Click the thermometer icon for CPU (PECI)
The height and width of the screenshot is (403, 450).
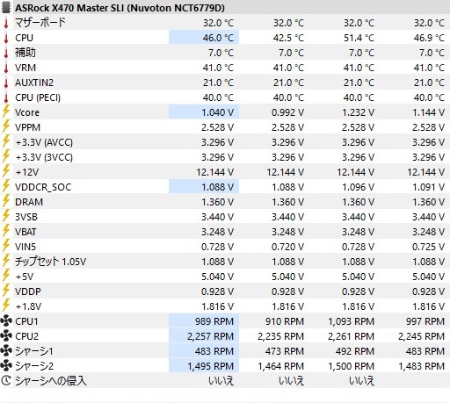tap(6, 97)
